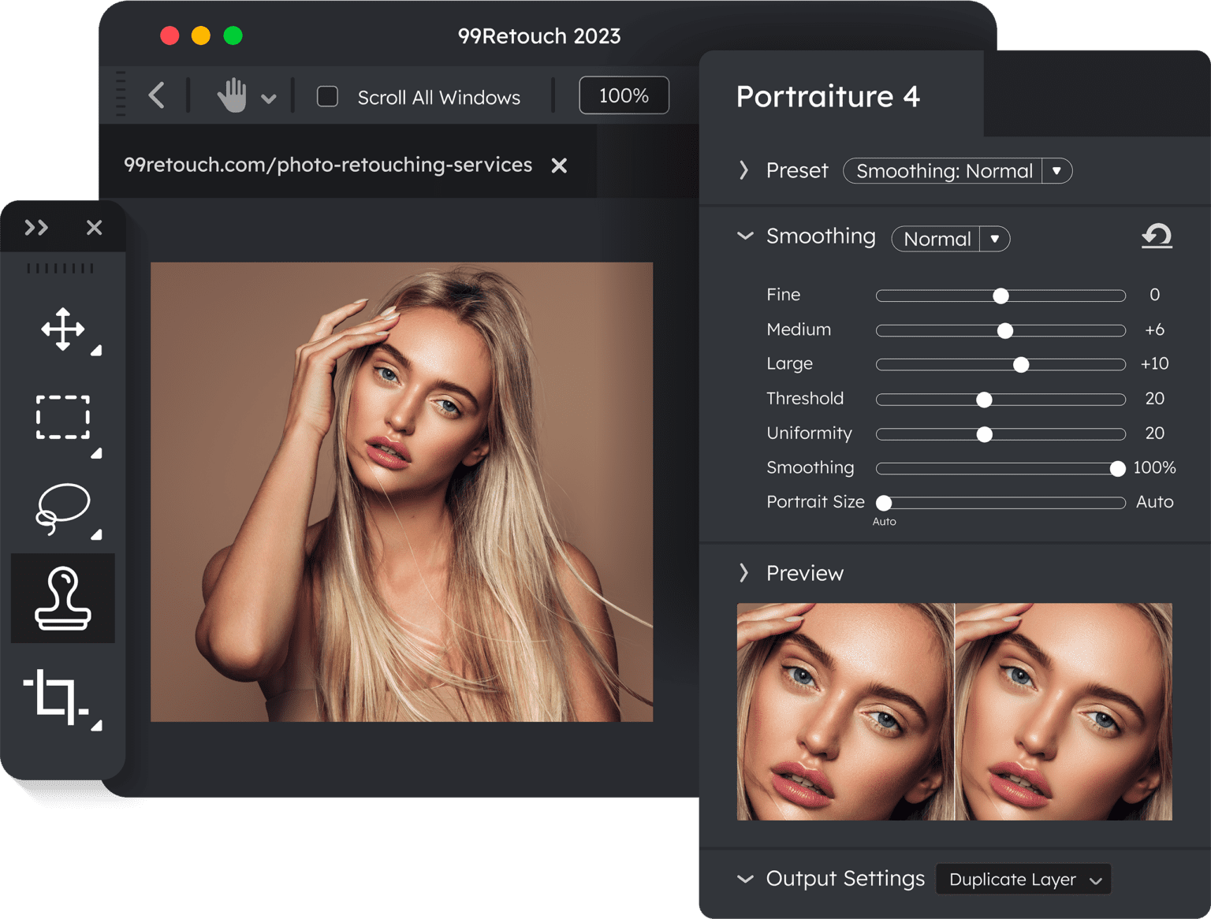Click the Smoothing value 100%
Screen dimensions: 1211x919
(1154, 467)
